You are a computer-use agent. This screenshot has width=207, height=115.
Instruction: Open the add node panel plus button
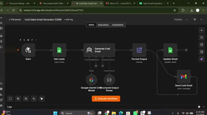pos(202,30)
